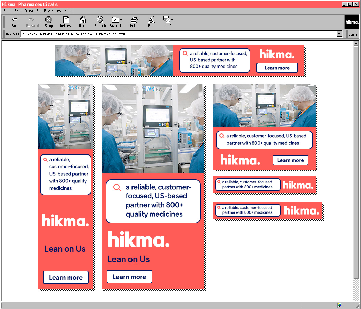The image size is (361, 309).
Task: Click the Font size icon
Action: (x=151, y=19)
